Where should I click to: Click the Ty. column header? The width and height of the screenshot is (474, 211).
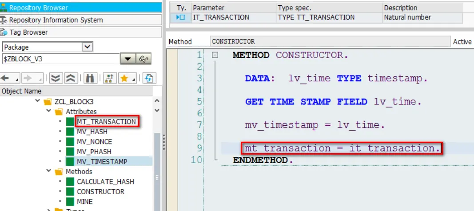click(180, 8)
